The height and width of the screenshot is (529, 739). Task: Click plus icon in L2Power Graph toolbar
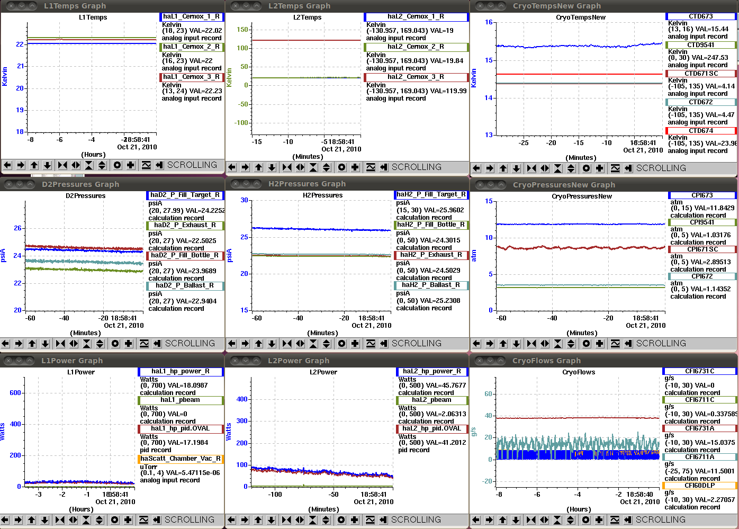354,520
